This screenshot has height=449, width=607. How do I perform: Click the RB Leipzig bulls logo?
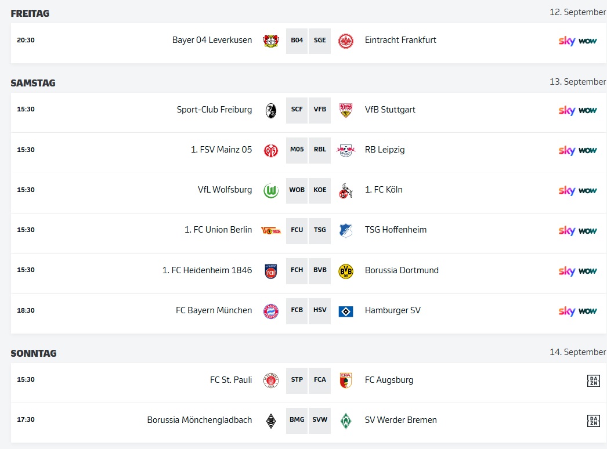(346, 150)
